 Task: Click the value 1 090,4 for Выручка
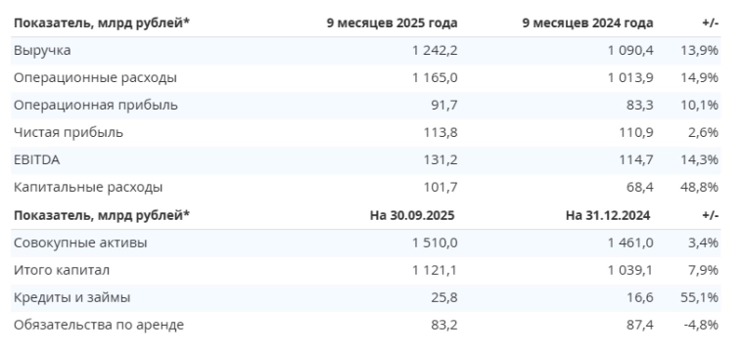click(630, 50)
